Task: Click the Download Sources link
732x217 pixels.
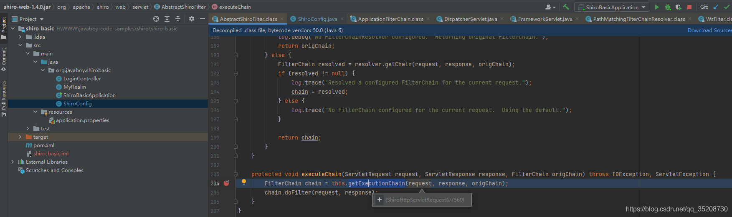Action: (x=709, y=30)
